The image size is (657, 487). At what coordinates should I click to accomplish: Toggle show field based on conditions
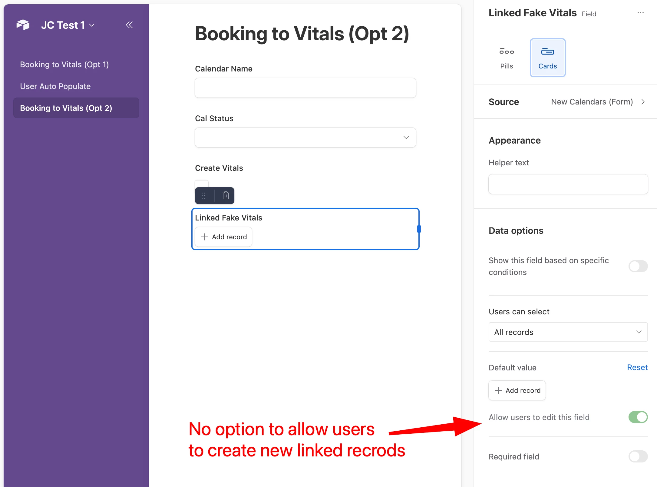click(638, 266)
